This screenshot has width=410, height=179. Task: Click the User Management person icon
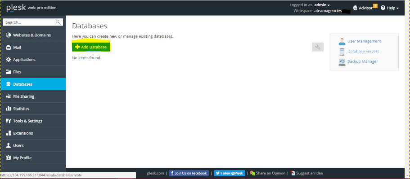342,41
